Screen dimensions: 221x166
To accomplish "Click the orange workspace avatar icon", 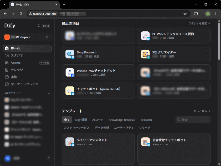I will (7, 37).
